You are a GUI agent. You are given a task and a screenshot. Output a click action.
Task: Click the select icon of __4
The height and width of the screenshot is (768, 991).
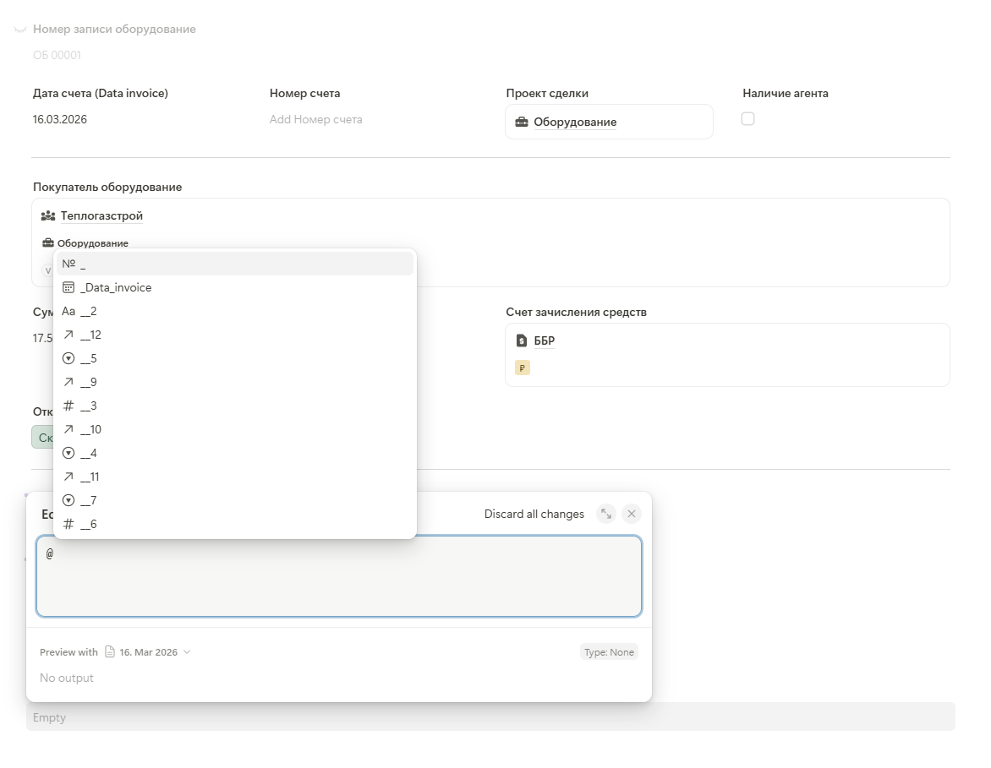pyautogui.click(x=68, y=454)
